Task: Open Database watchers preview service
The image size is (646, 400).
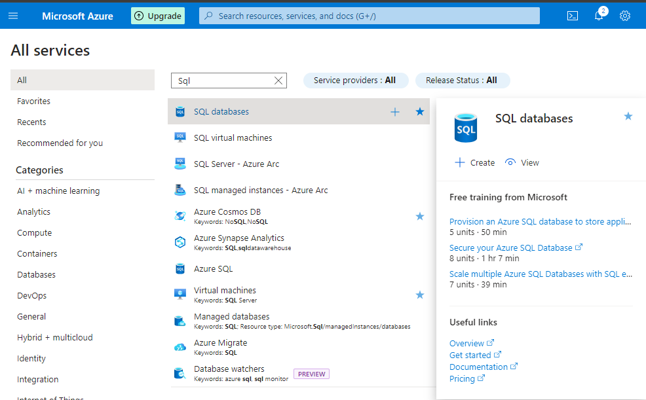Action: point(229,369)
